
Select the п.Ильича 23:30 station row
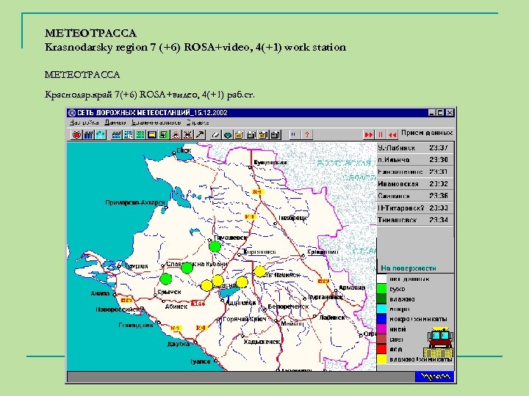[415, 160]
